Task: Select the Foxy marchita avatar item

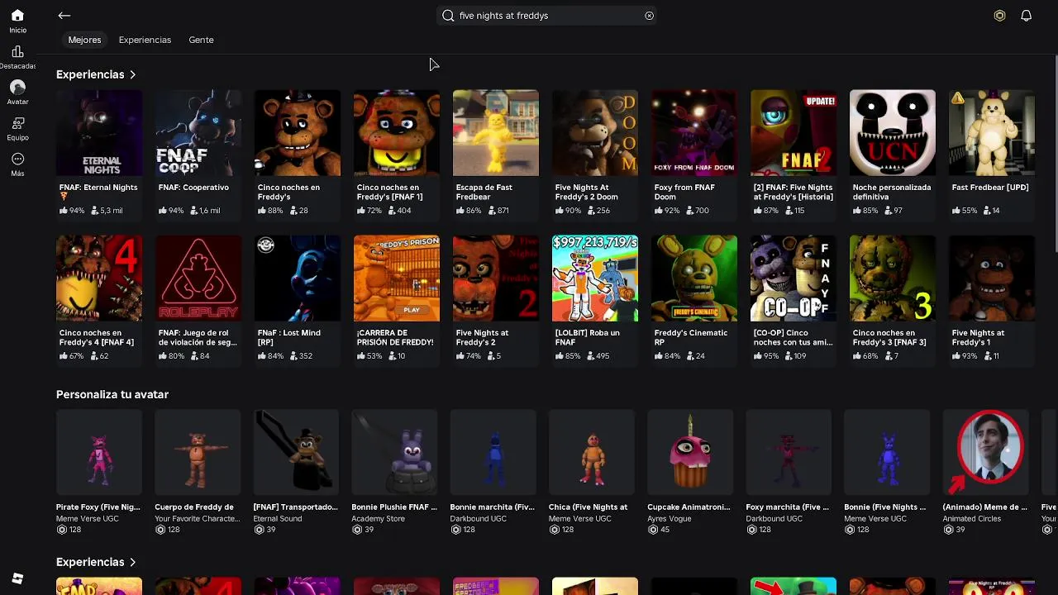Action: pos(789,452)
